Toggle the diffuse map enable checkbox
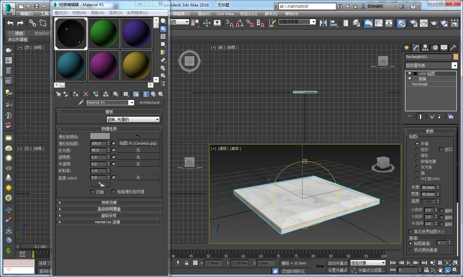 click(113, 143)
